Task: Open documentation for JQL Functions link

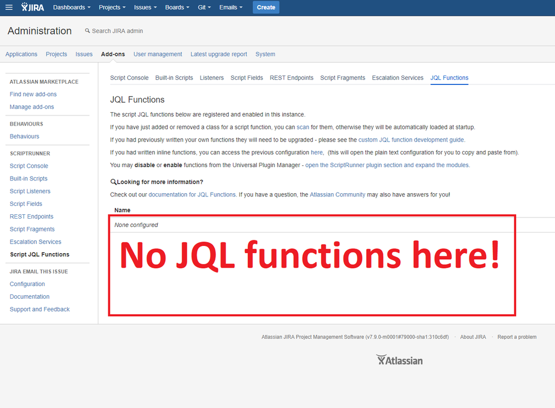Action: (x=193, y=195)
